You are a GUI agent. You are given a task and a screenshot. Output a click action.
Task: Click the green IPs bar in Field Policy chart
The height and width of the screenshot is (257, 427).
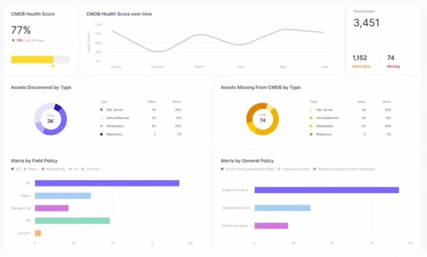[72, 221]
